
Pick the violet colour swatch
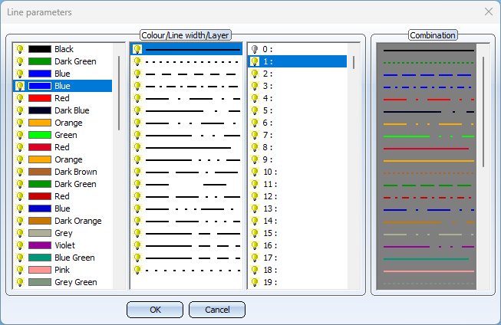[40, 245]
